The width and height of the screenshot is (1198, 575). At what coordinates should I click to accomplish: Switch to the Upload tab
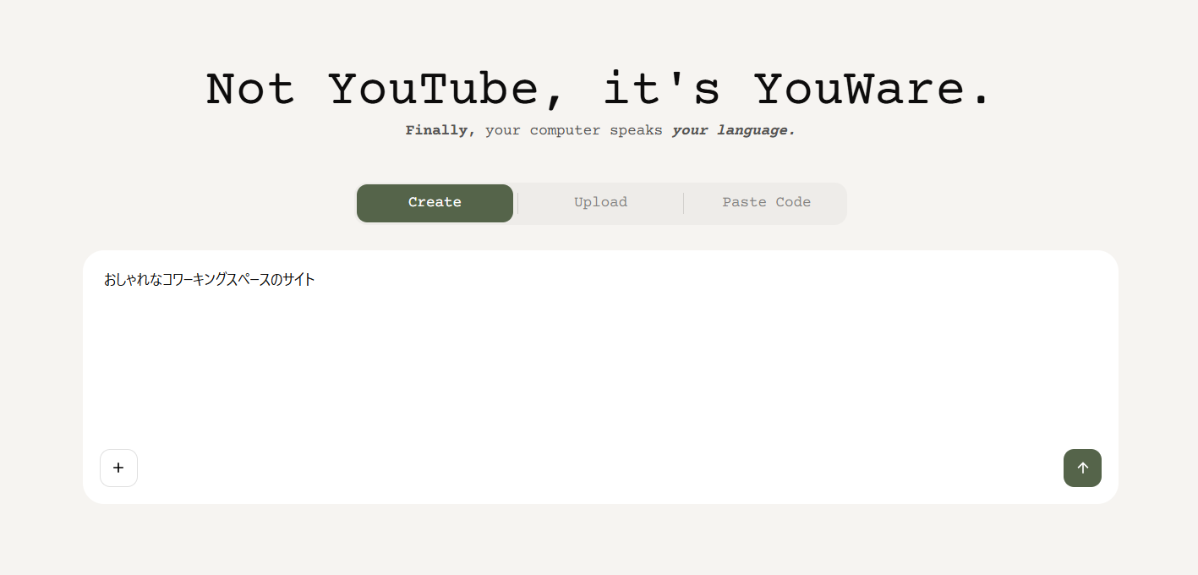click(600, 203)
